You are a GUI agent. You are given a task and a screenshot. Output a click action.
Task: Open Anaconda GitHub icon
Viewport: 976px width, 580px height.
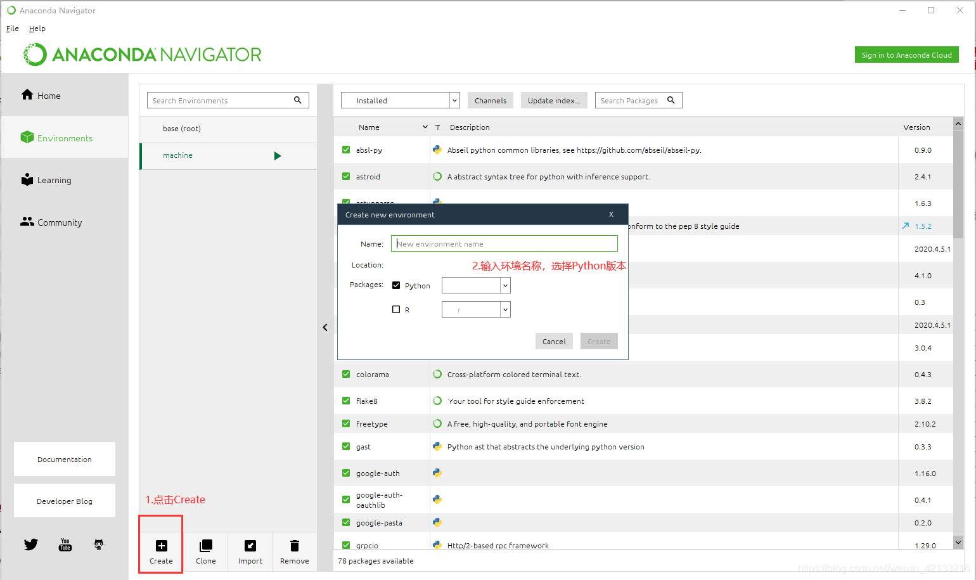[99, 545]
